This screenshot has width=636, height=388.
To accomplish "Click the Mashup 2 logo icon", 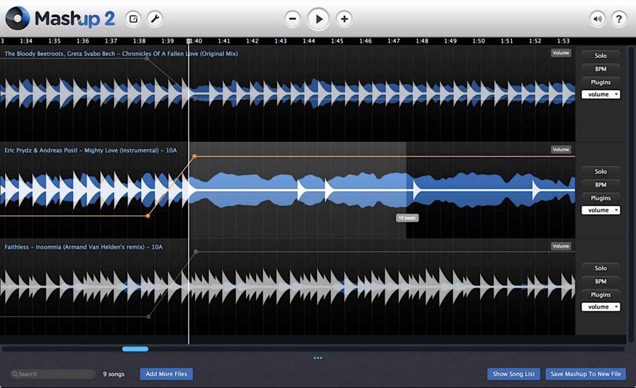I will pos(18,19).
